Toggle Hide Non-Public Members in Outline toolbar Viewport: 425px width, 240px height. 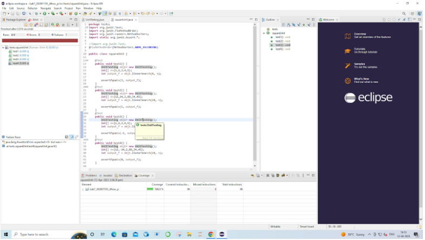coord(304,25)
